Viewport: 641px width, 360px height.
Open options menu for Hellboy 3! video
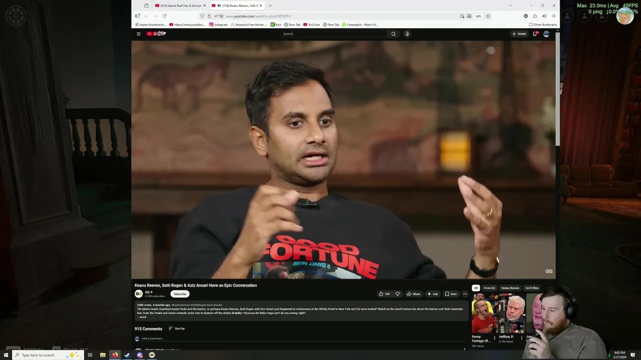(x=521, y=338)
